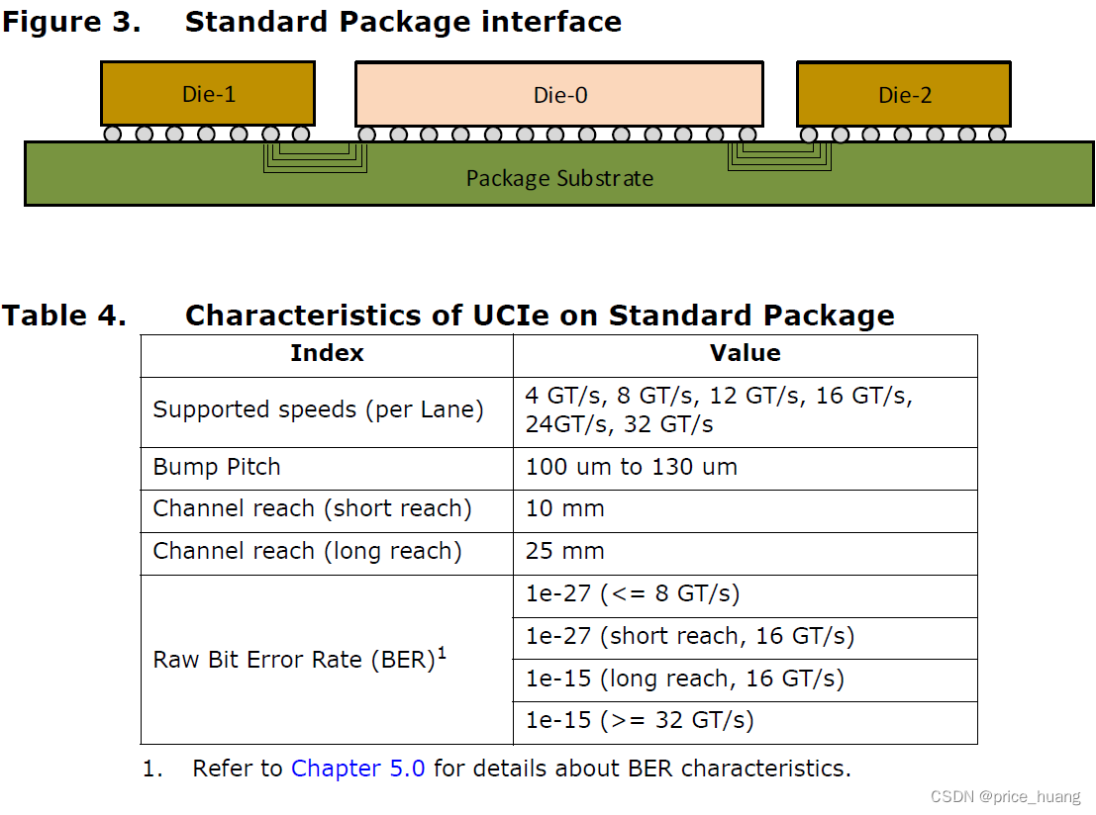Click the 1e-27 (<= 8 GT/s) cell

point(746,595)
